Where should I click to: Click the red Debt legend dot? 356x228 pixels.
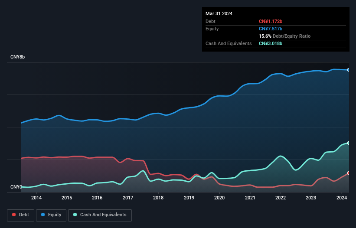14,215
